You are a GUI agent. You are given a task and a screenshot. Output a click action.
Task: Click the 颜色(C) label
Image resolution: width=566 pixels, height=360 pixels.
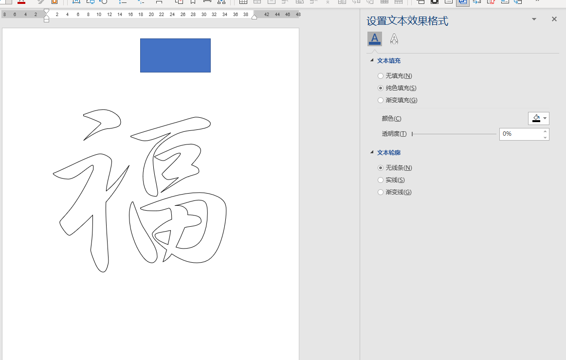[x=392, y=118]
